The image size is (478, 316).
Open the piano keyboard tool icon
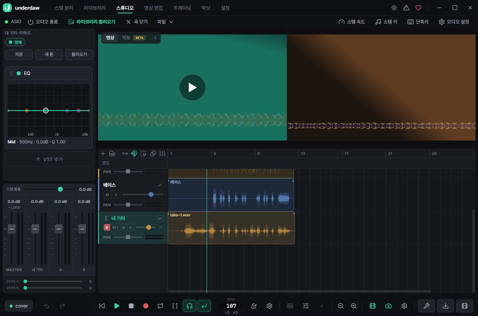[x=112, y=154]
